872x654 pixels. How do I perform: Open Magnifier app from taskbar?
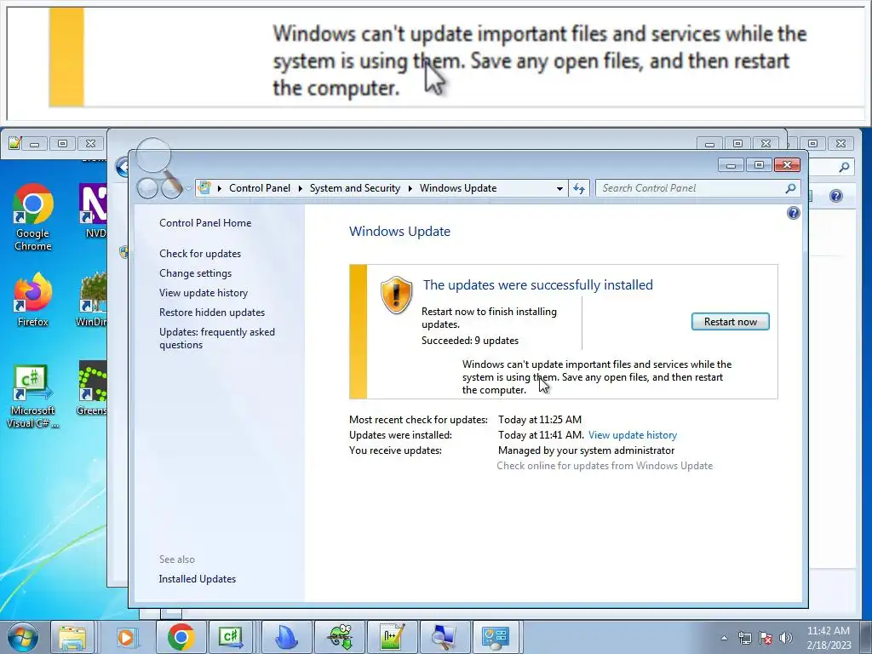445,637
